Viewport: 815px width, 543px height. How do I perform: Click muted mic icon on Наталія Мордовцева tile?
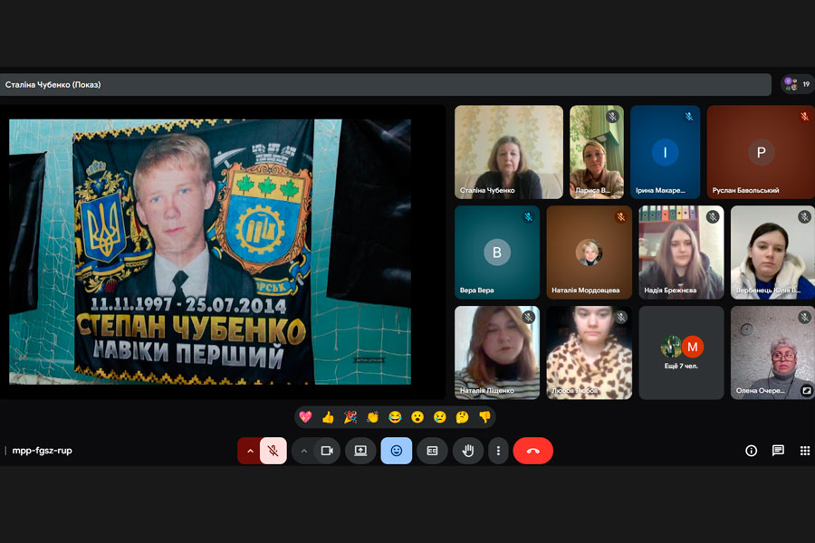[621, 216]
